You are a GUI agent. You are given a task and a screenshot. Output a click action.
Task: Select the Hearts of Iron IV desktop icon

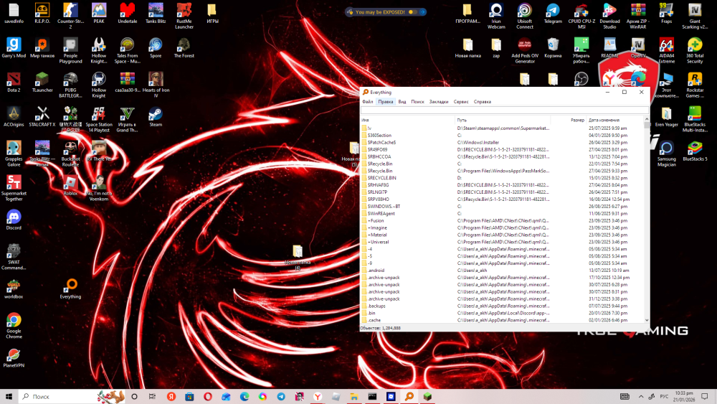point(156,85)
